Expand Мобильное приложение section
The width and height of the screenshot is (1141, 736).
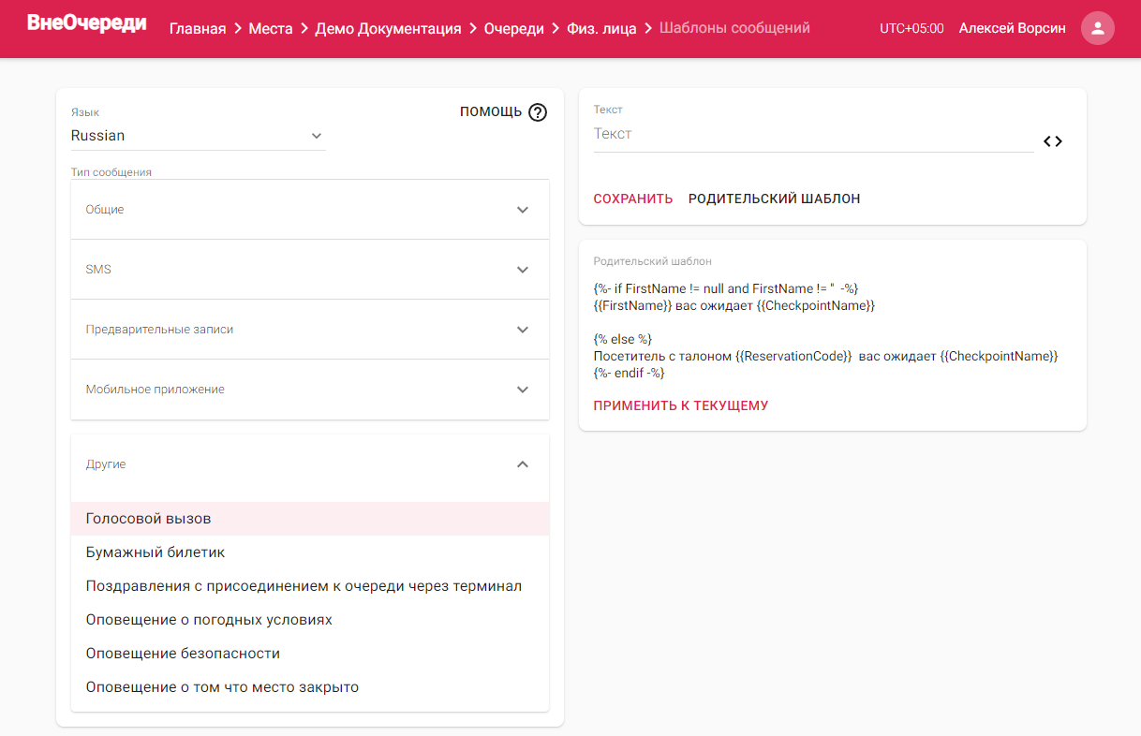click(310, 390)
